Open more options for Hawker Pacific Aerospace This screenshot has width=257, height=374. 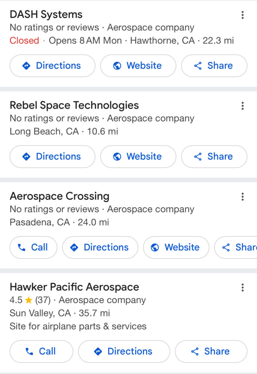[242, 287]
